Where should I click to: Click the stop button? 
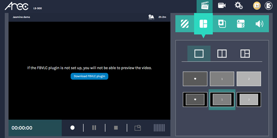(x=116, y=128)
